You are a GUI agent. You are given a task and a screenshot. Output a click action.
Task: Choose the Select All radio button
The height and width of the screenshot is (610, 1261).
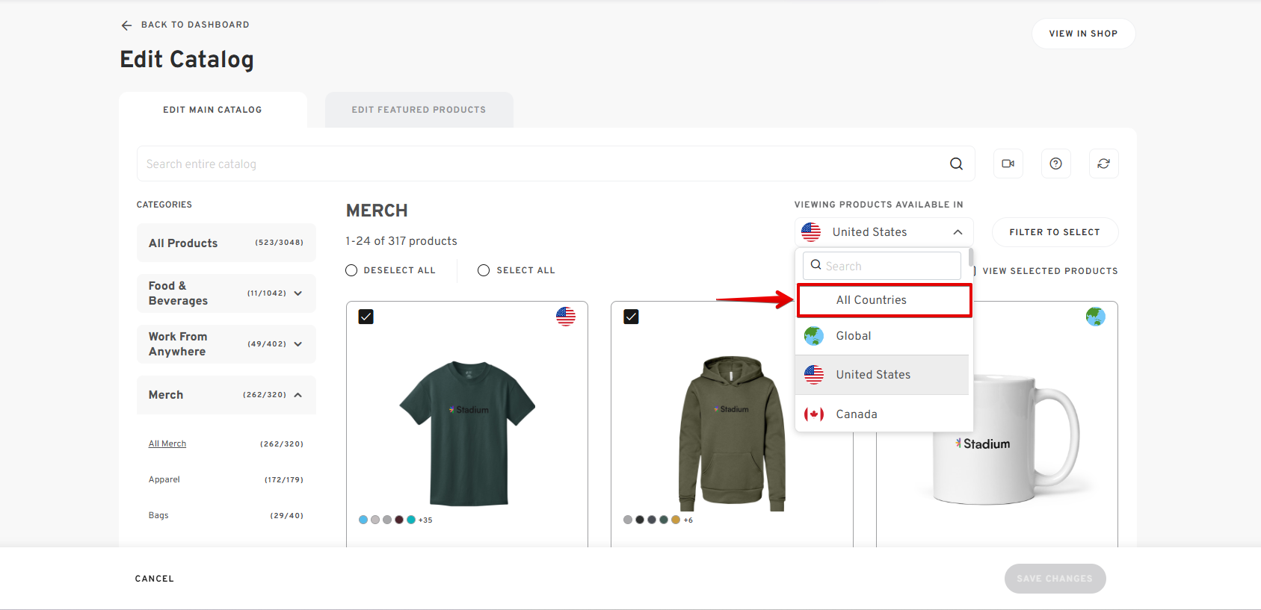(484, 270)
